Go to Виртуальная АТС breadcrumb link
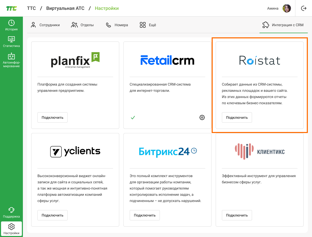Image resolution: width=312 pixels, height=237 pixels. [65, 8]
